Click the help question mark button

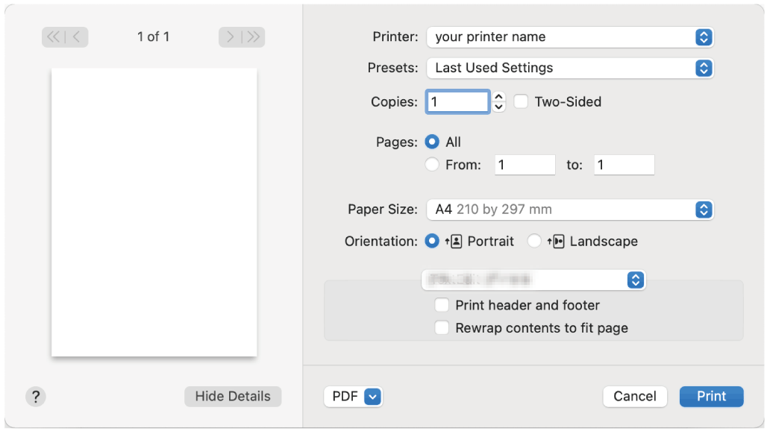[x=36, y=397]
